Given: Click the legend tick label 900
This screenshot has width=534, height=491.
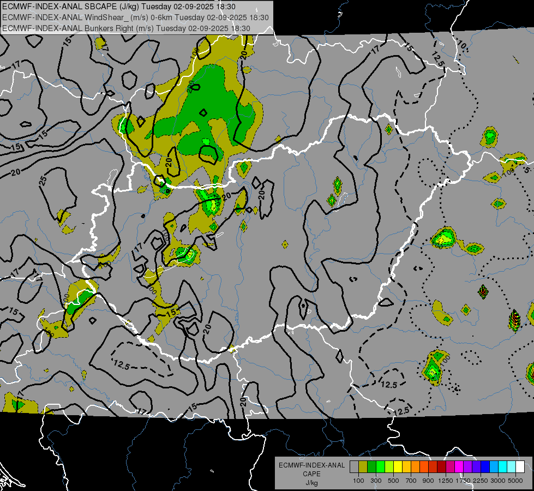Looking at the screenshot, I should click(428, 481).
